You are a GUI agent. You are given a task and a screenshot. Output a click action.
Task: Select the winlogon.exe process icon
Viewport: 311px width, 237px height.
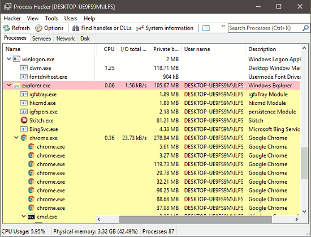pyautogui.click(x=16, y=59)
